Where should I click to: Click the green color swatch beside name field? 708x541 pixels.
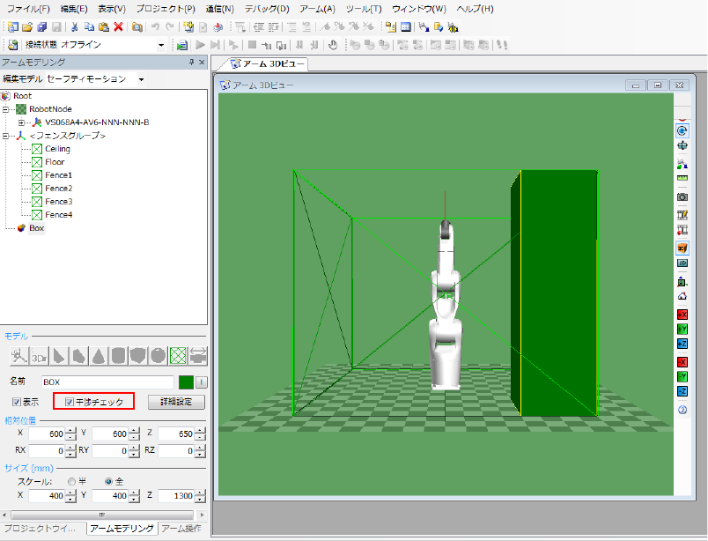click(185, 382)
